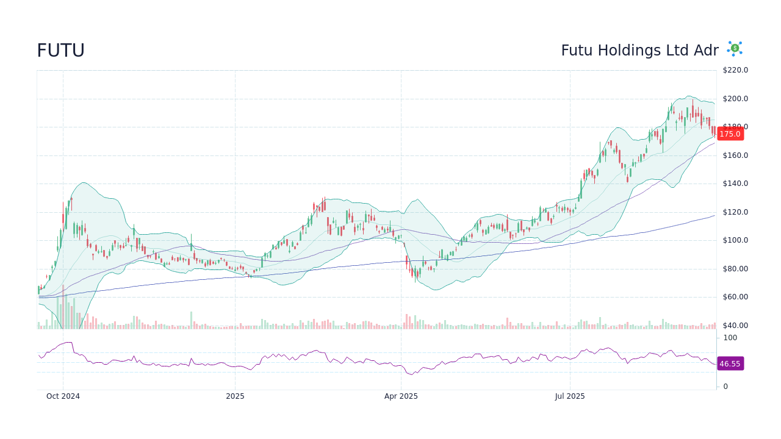This screenshot has width=781, height=439.
Task: Click the green dollar network icon
Action: (734, 49)
